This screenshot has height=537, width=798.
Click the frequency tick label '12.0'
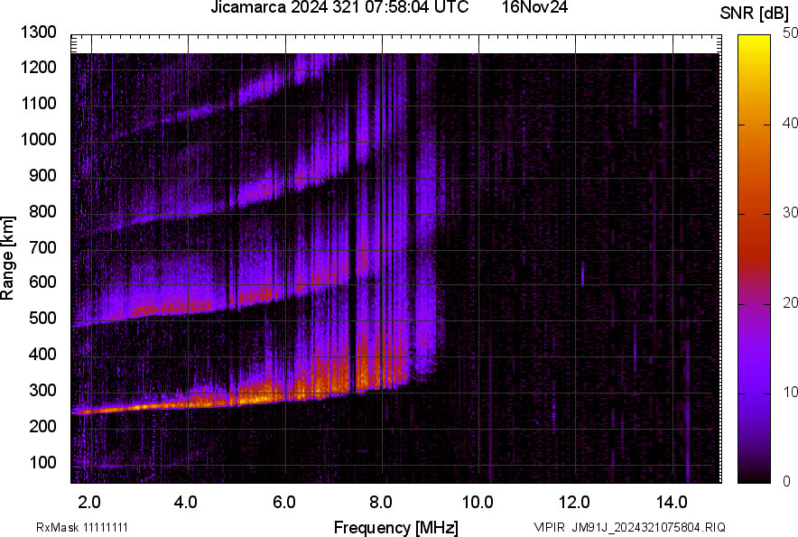[574, 503]
